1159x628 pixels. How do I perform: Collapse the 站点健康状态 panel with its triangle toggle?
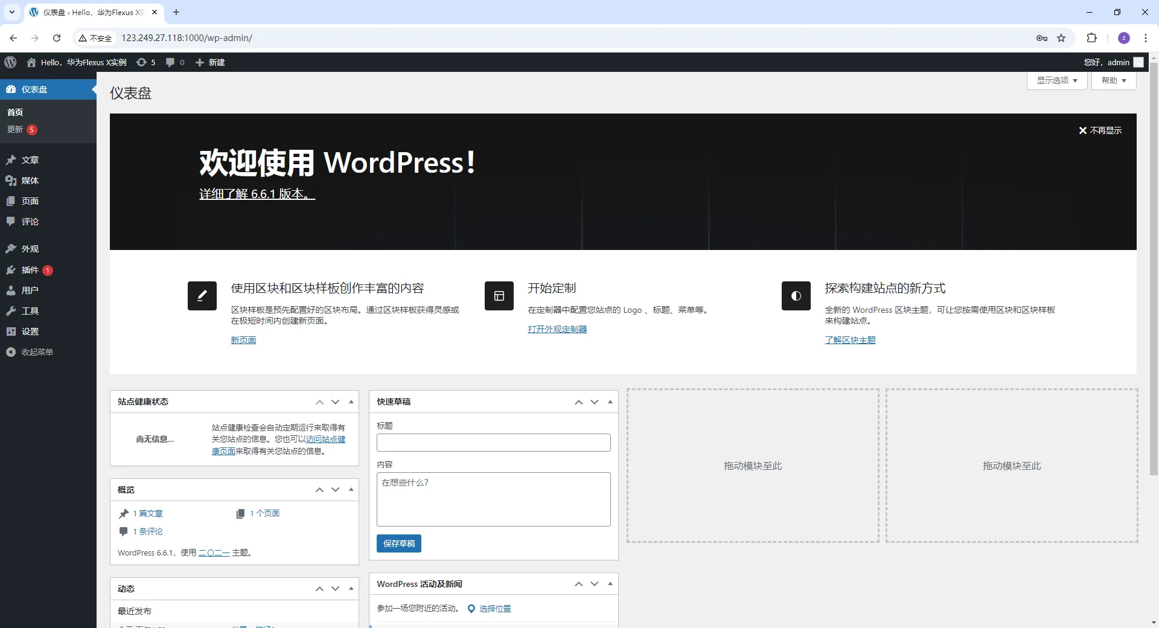coord(351,402)
